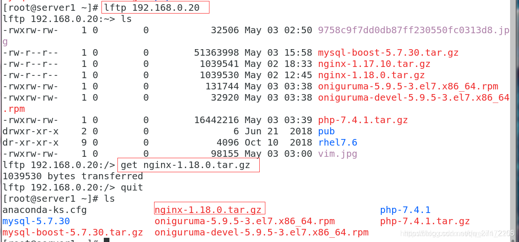Select the 'May 02 18:33' timestamp
519x242 pixels.
279,64
